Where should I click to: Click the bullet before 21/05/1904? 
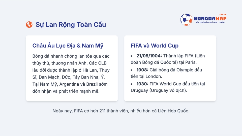click(x=132, y=56)
